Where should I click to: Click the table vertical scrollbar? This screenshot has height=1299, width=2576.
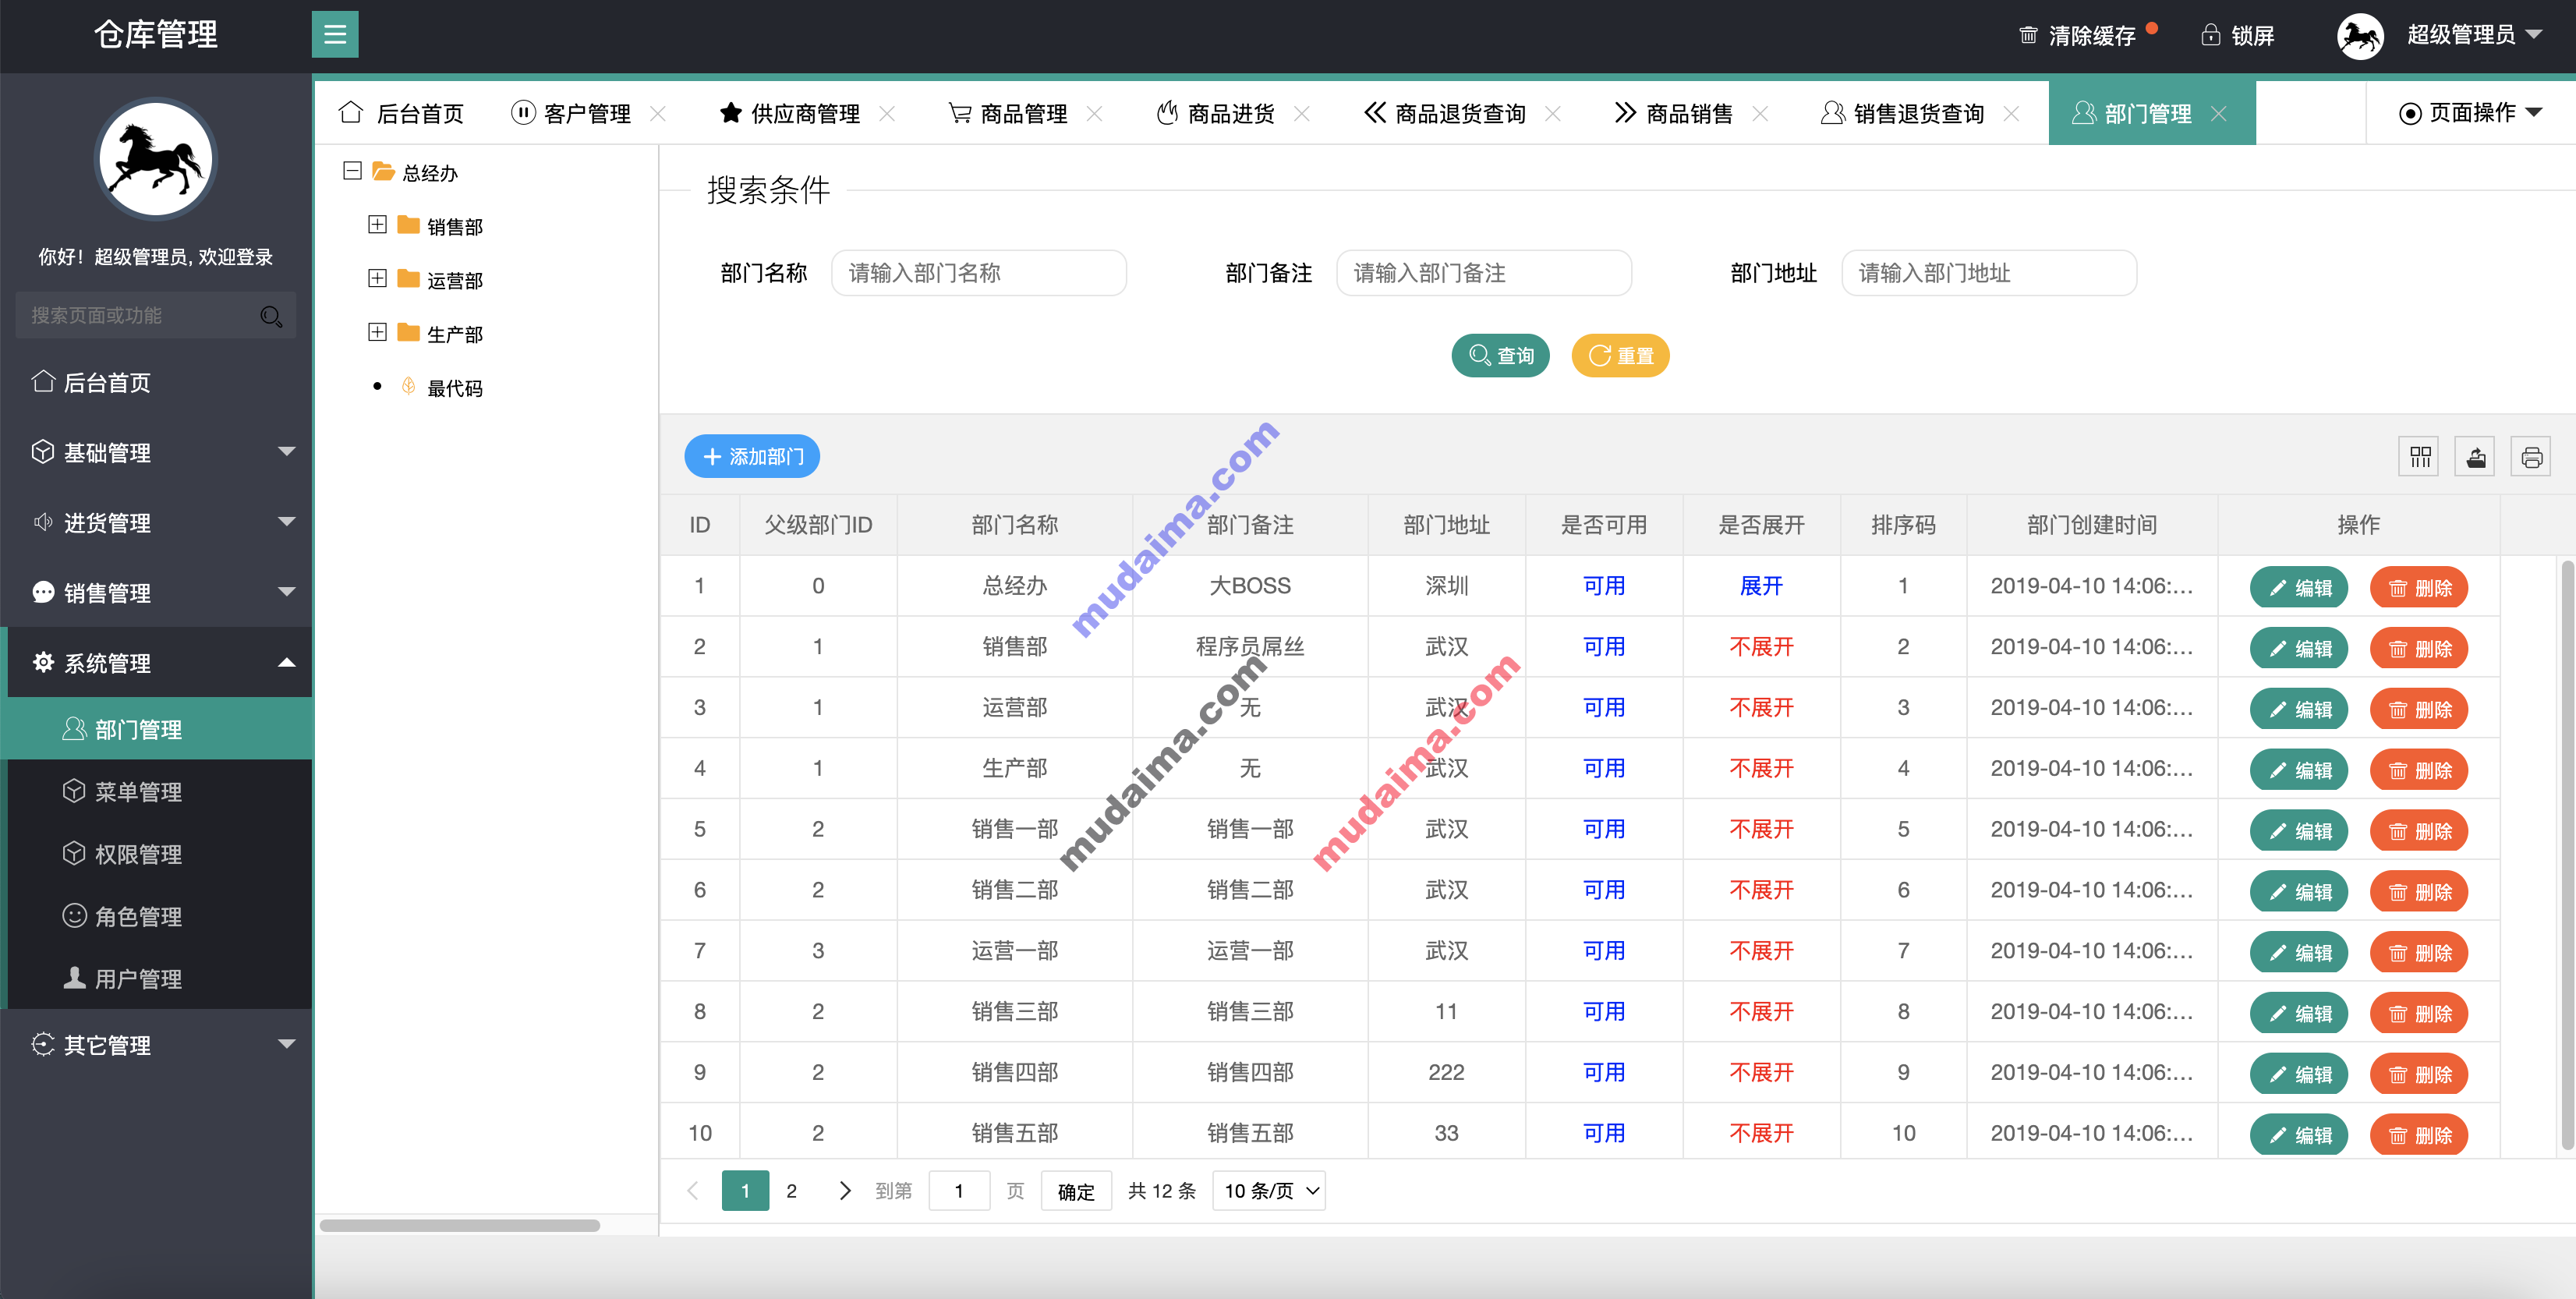(2566, 855)
